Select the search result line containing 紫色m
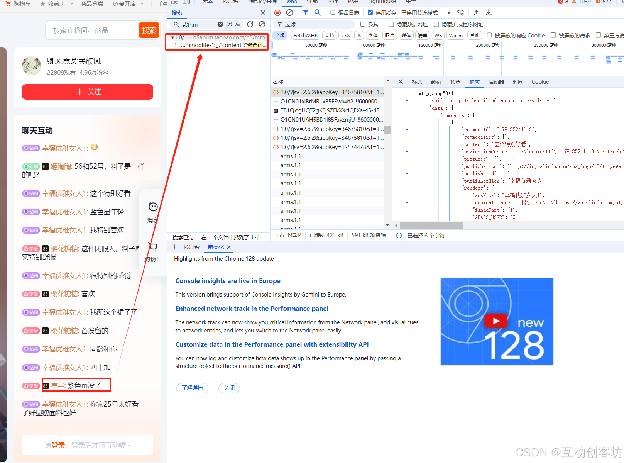Viewport: 624px width, 463px height. coord(220,45)
